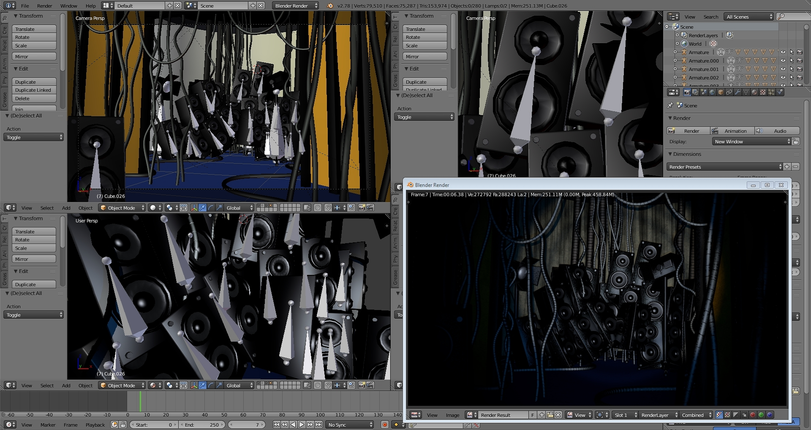Open the World properties globe tab
The width and height of the screenshot is (811, 430).
pos(712,92)
